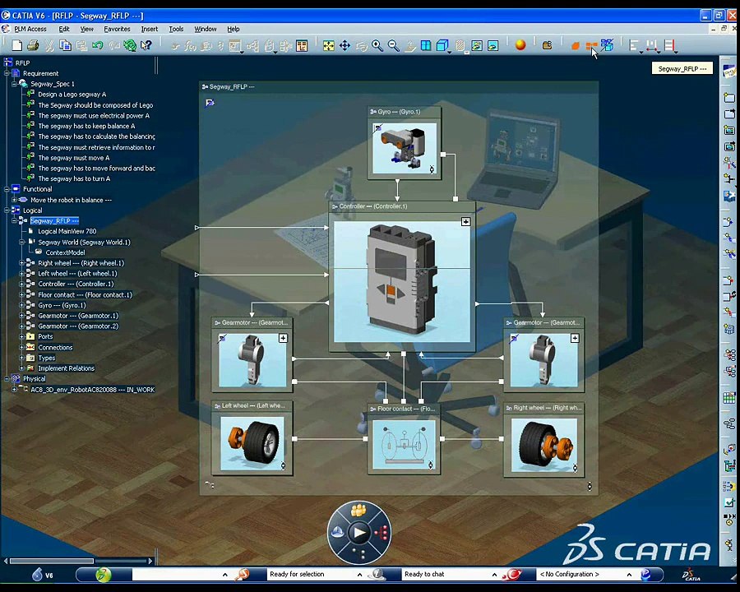This screenshot has height=592, width=740.
Task: Click the Gyro block thumbnail image
Action: (404, 149)
